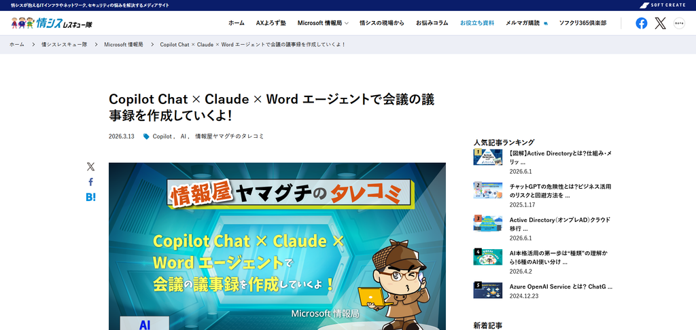Open ranking article Azure OpenAI Service とは
The height and width of the screenshot is (330, 696).
[561, 287]
